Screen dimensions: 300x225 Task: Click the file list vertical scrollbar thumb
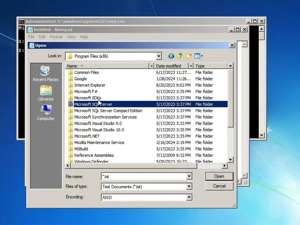[x=231, y=98]
